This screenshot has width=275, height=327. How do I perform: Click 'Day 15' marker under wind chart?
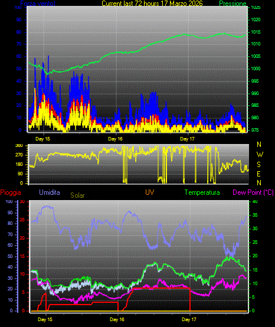(42, 139)
